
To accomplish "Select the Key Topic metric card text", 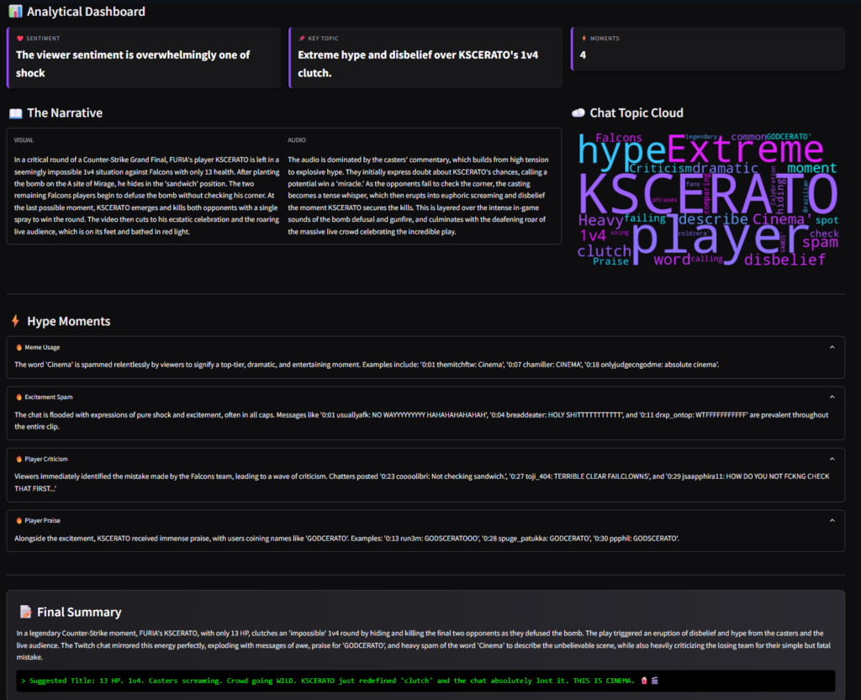I will [418, 63].
